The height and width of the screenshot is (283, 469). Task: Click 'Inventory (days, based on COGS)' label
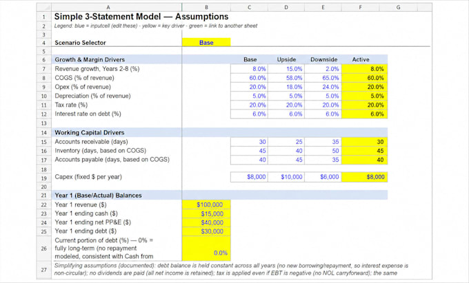[x=101, y=151]
